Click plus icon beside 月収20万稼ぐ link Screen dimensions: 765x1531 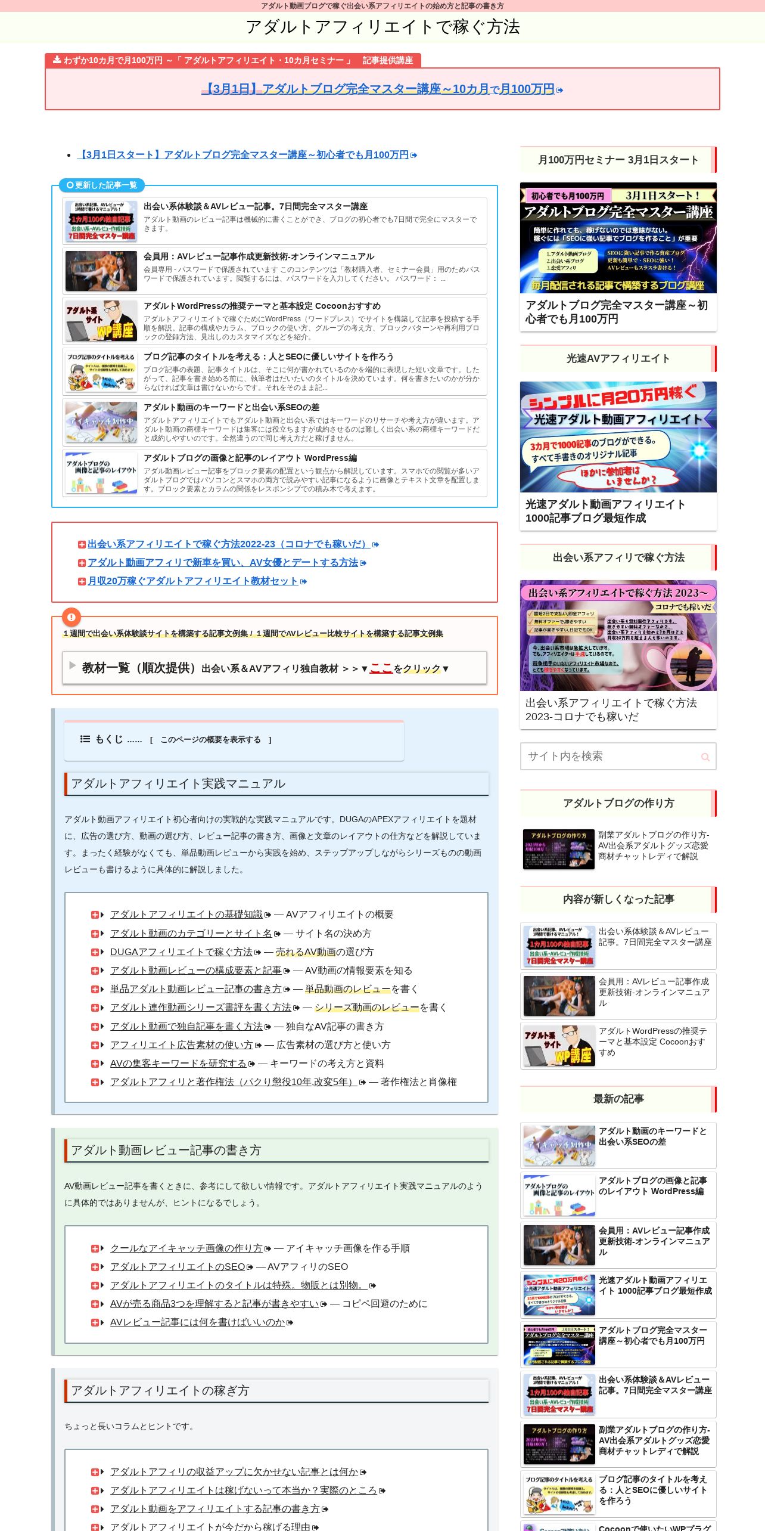(x=82, y=581)
